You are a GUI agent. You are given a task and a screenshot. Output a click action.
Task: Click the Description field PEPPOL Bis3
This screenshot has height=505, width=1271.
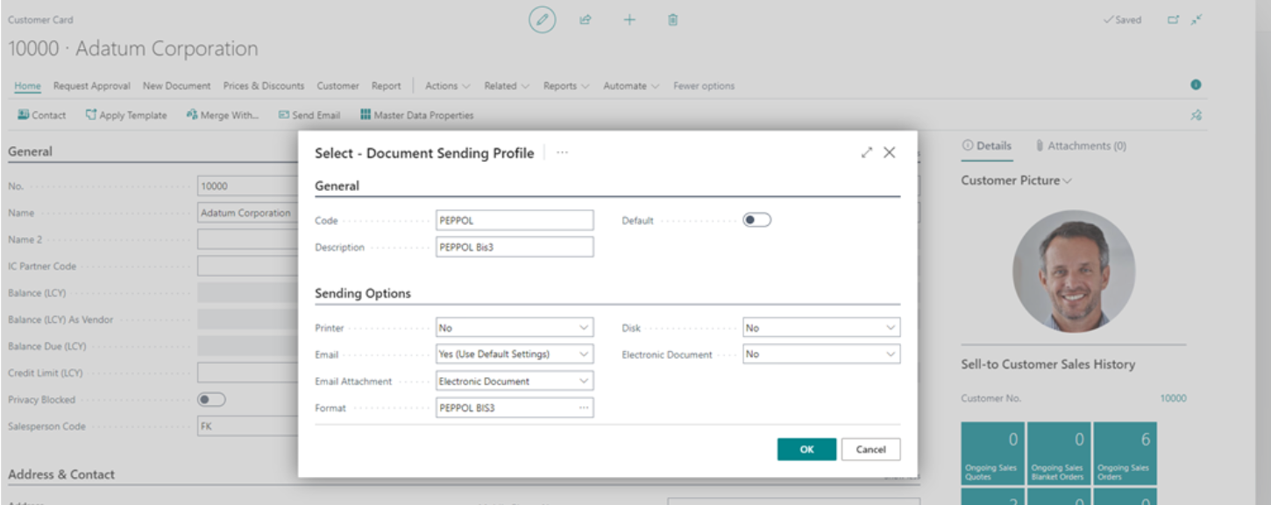tap(515, 247)
